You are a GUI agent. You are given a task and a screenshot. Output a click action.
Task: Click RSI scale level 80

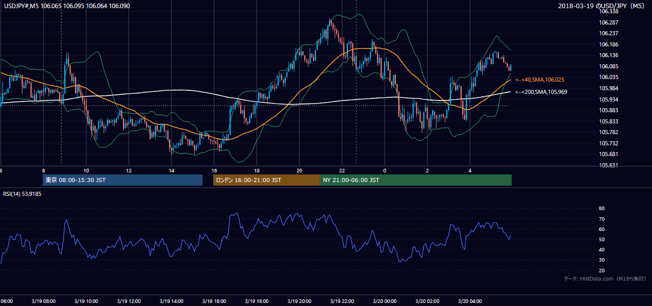pos(601,209)
